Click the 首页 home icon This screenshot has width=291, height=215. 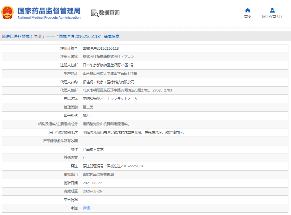(x=247, y=10)
